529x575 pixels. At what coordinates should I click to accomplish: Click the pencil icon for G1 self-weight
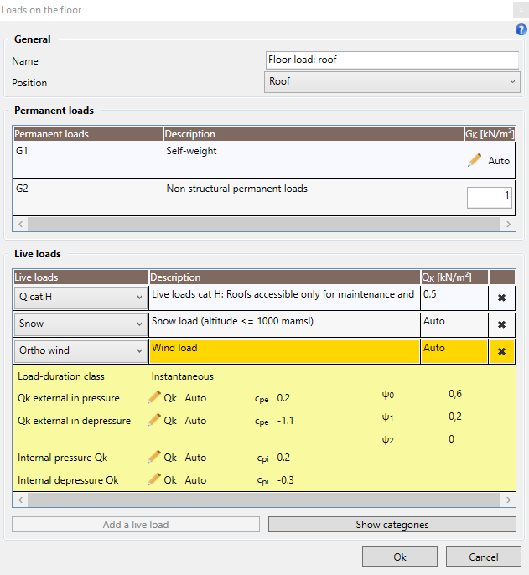click(x=475, y=160)
